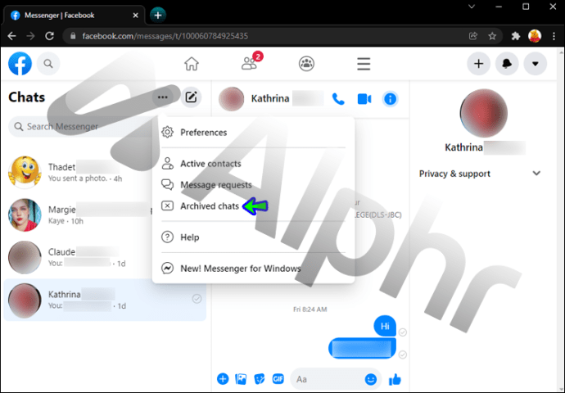The image size is (565, 393).
Task: Open the Facebook search magnifier
Action: [48, 64]
